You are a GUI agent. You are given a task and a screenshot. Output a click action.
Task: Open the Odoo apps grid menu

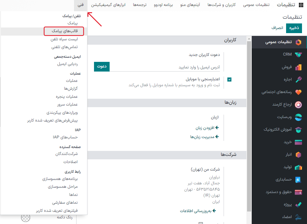(x=301, y=5)
